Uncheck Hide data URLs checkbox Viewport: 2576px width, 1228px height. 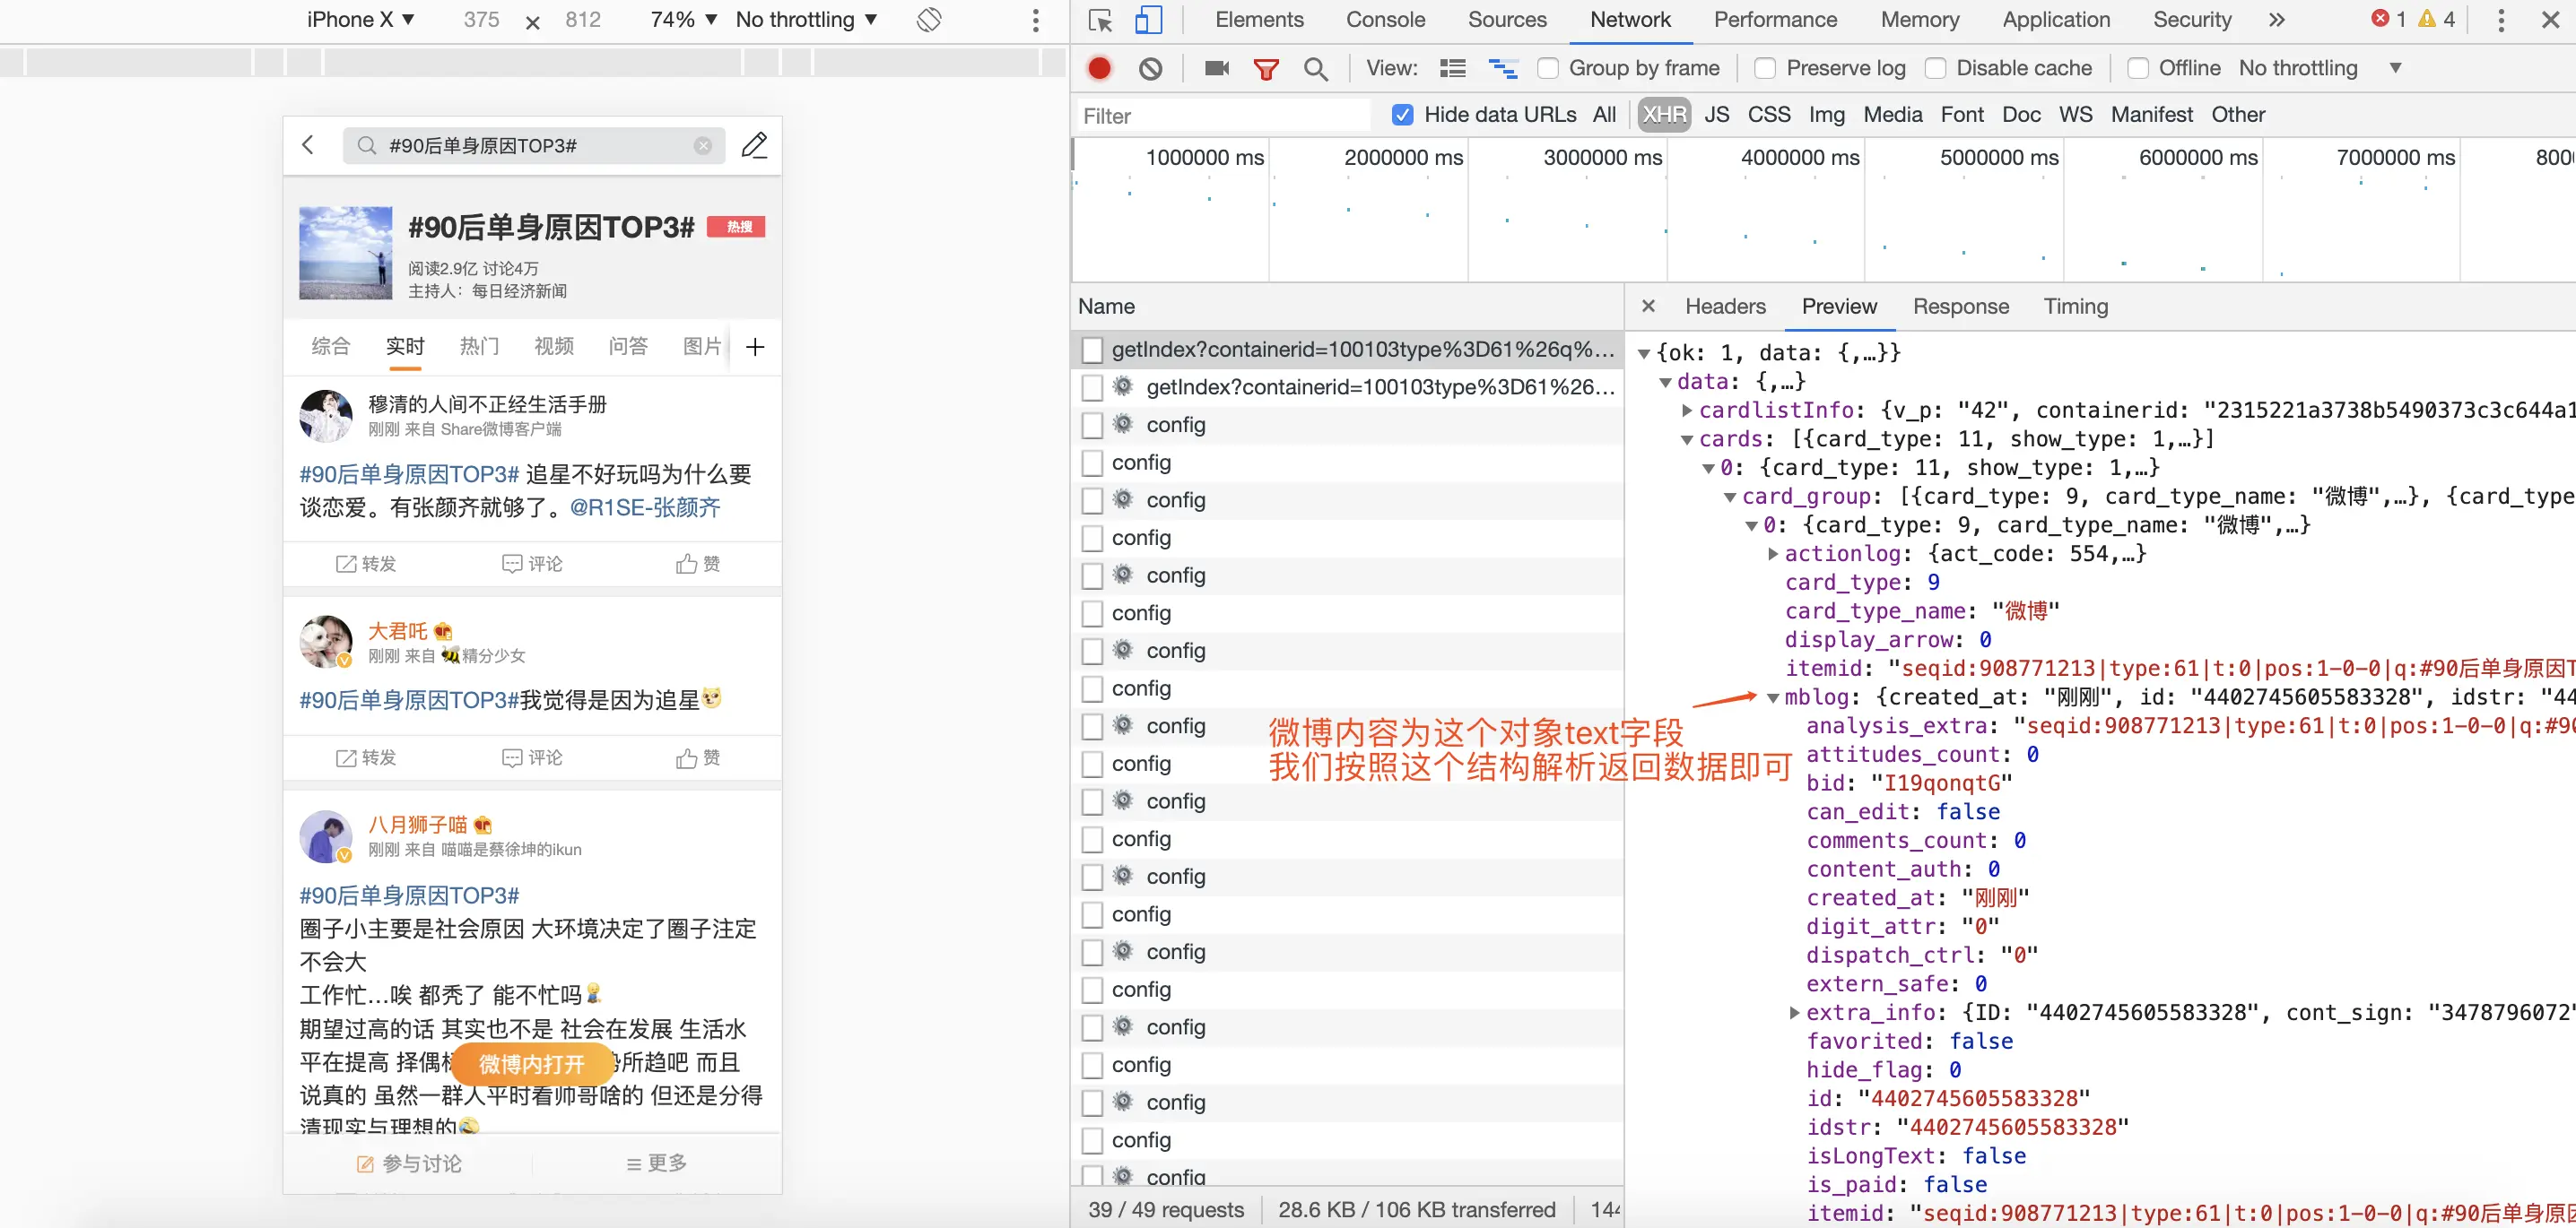1402,115
